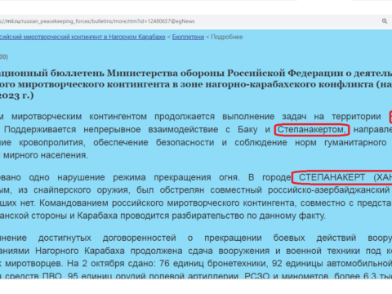Open the Бюллетени breadcrumb link

pos(188,37)
